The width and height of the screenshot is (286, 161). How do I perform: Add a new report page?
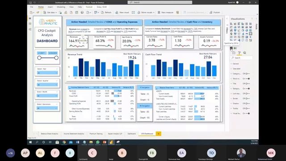click(x=159, y=134)
